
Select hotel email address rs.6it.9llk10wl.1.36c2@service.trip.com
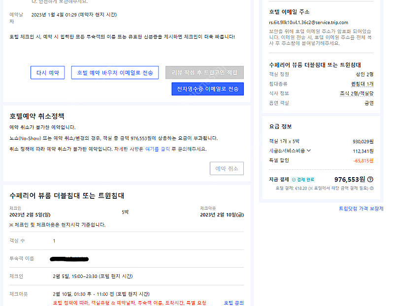[309, 22]
